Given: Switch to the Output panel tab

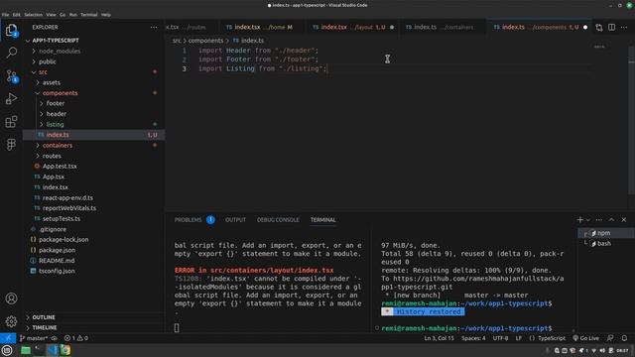Looking at the screenshot, I should pyautogui.click(x=235, y=220).
